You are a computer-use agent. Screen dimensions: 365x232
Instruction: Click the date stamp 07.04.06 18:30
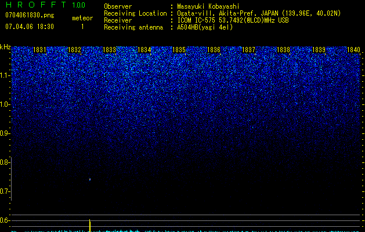click(x=30, y=27)
